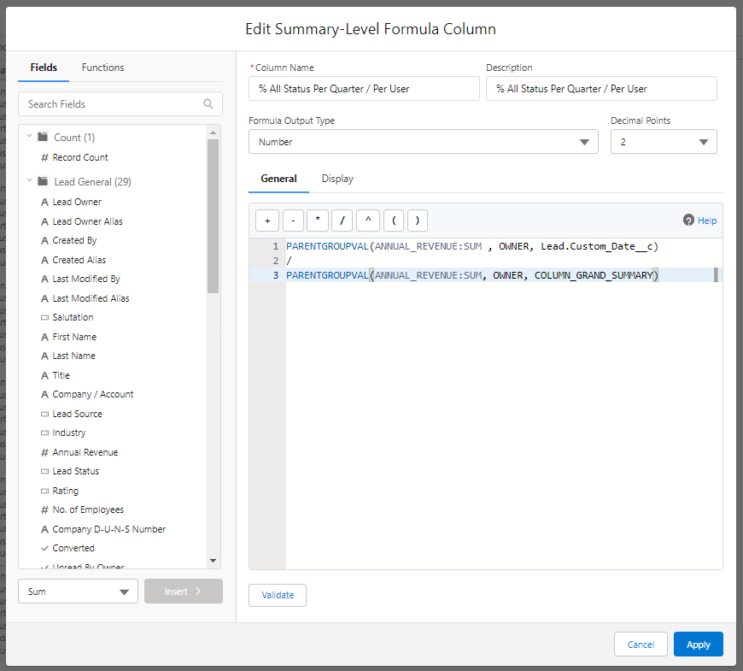Click the Lead General folder icon

tap(43, 181)
